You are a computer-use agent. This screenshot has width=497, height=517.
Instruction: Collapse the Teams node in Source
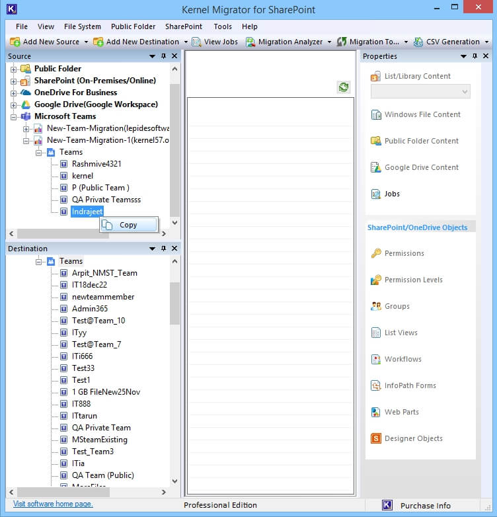tap(38, 153)
